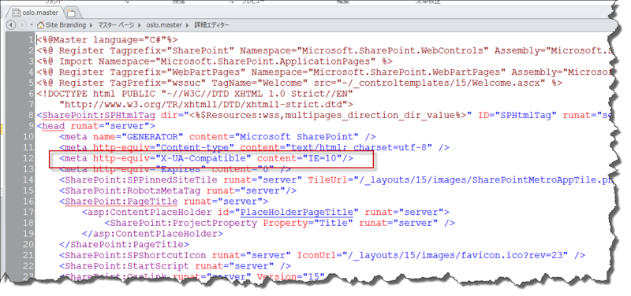The image size is (631, 296).
Task: Click 'content="IE=10"' attribute value
Action: (300, 158)
